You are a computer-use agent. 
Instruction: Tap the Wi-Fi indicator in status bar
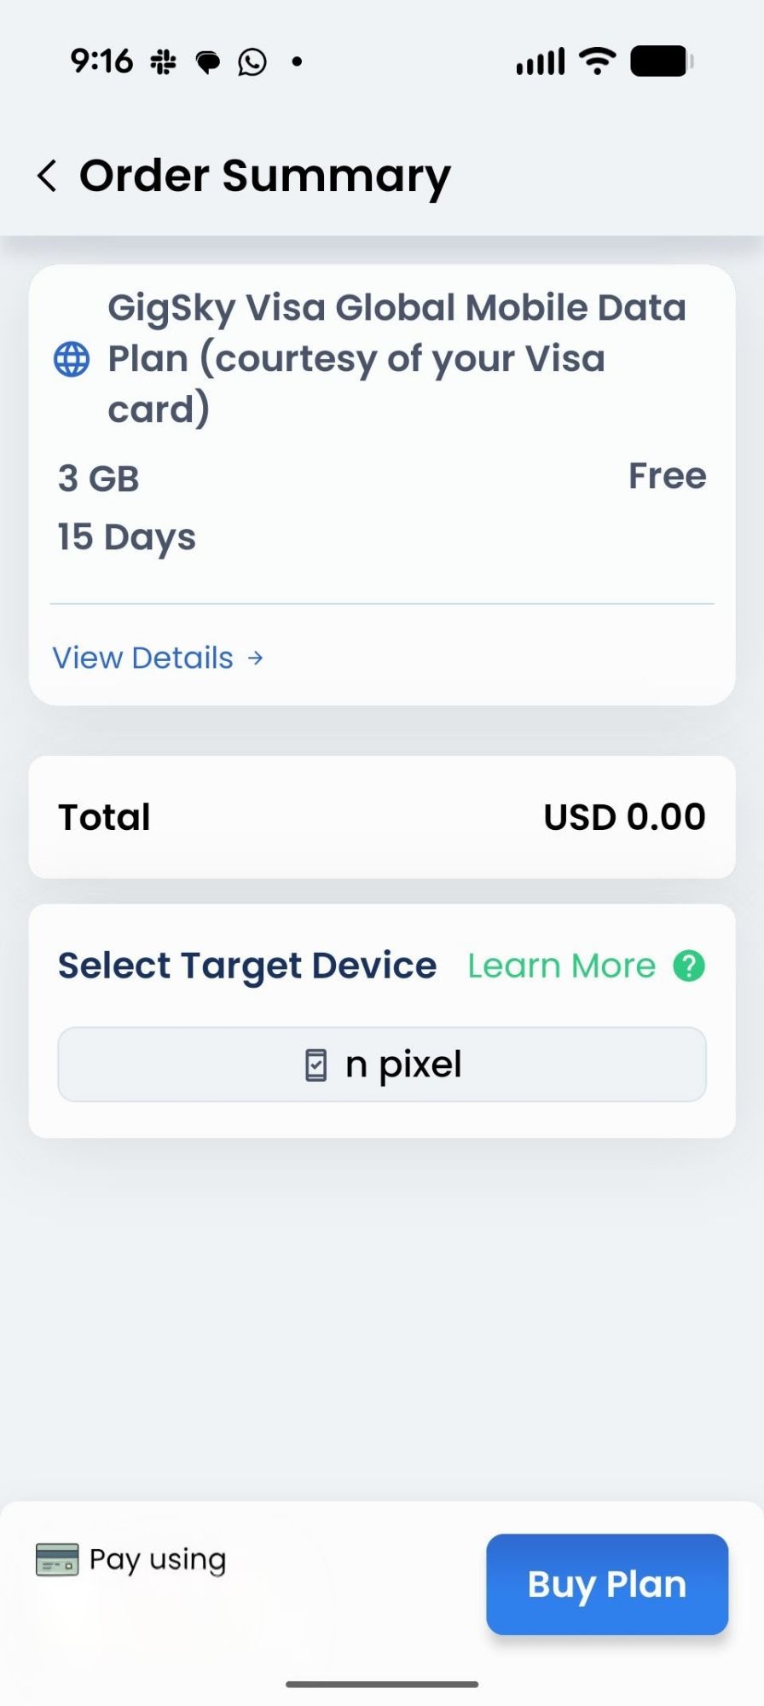pyautogui.click(x=597, y=61)
